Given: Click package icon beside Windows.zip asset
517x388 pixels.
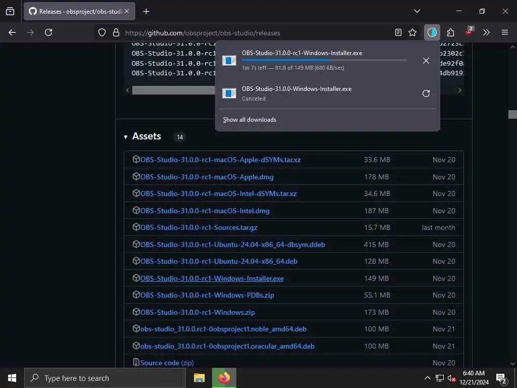Looking at the screenshot, I should pyautogui.click(x=136, y=312).
